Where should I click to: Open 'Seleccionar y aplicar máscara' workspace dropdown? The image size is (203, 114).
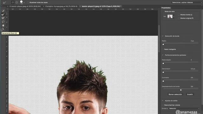(x=187, y=3)
